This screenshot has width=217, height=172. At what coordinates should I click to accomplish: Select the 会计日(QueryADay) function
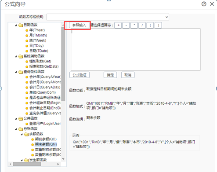click(45, 87)
